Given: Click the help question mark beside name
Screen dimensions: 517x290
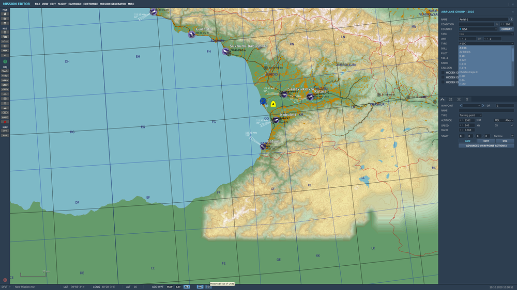Looking at the screenshot, I should [x=511, y=20].
